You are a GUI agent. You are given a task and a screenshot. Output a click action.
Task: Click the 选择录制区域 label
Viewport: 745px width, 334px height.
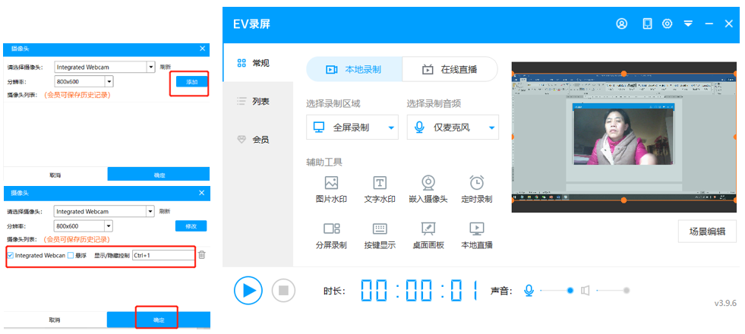click(x=333, y=103)
